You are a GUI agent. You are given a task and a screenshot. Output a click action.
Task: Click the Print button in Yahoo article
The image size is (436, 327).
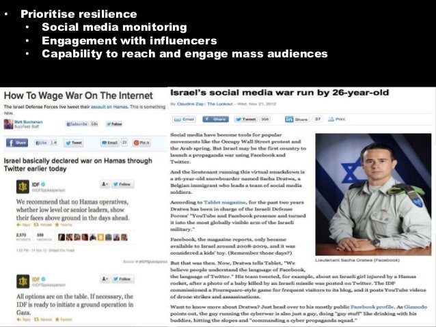tap(336, 119)
